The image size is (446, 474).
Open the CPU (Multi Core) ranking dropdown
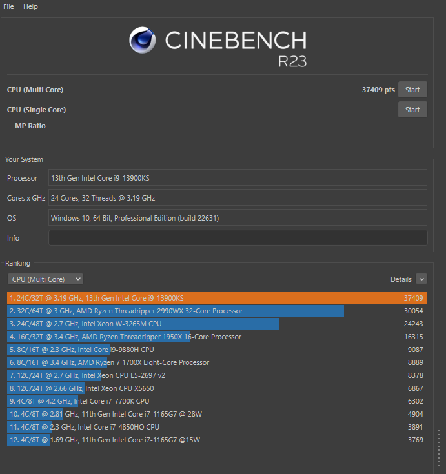click(45, 279)
